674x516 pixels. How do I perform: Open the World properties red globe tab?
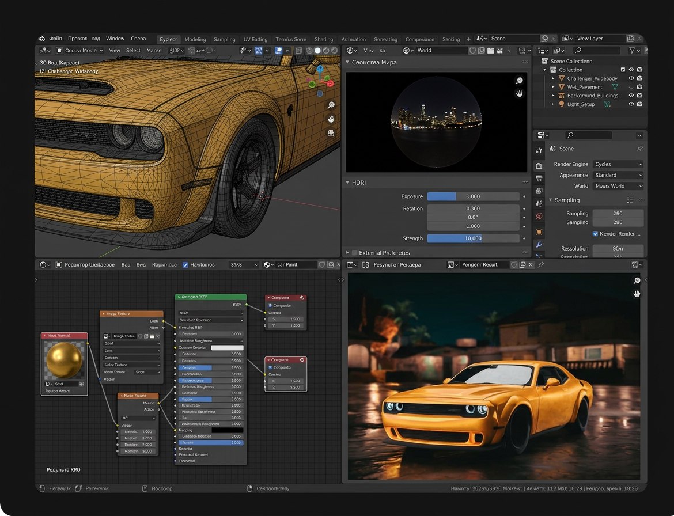click(x=539, y=217)
